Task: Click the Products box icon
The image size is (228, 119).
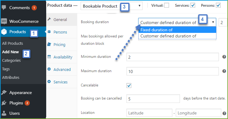Action: click(4, 32)
